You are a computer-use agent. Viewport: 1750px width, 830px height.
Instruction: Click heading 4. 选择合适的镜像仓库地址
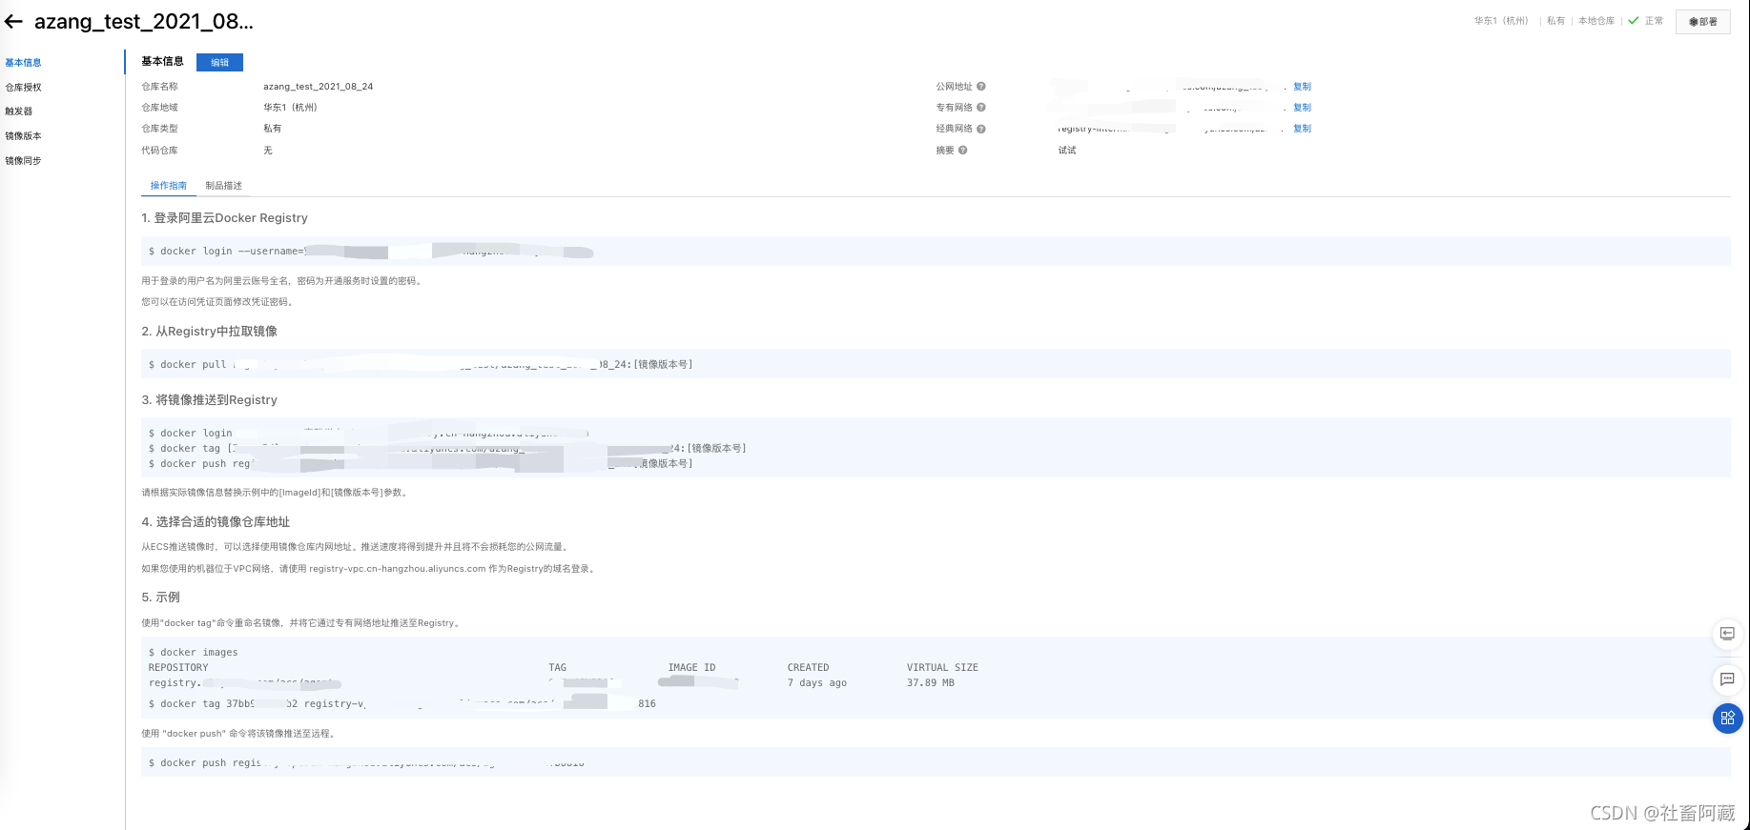tap(216, 522)
